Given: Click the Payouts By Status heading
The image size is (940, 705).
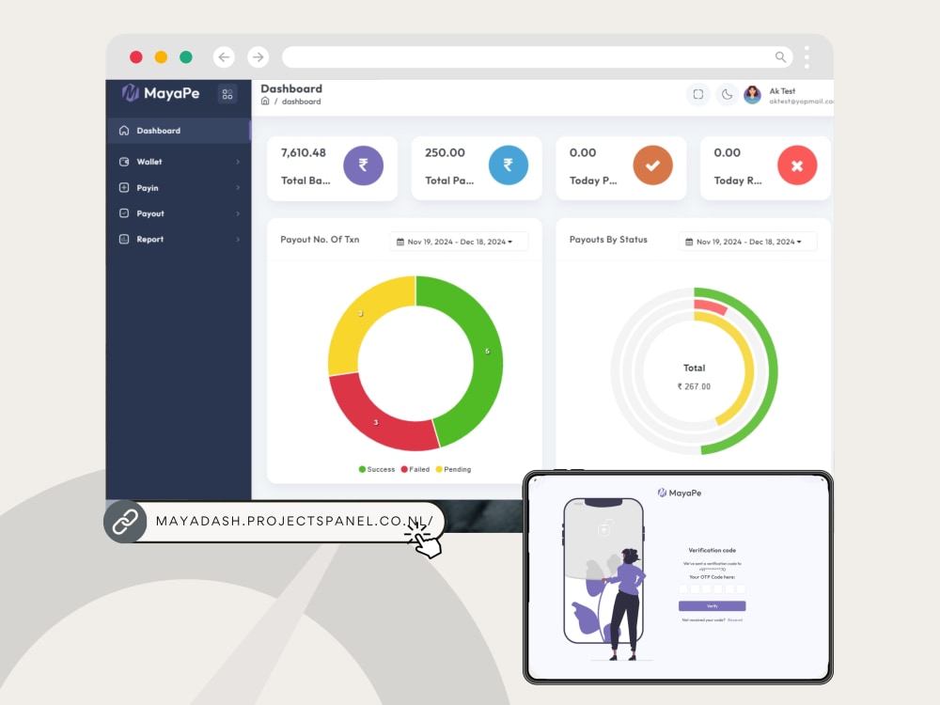Looking at the screenshot, I should click(608, 239).
